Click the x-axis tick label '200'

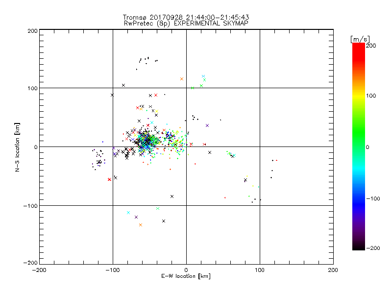point(333,270)
